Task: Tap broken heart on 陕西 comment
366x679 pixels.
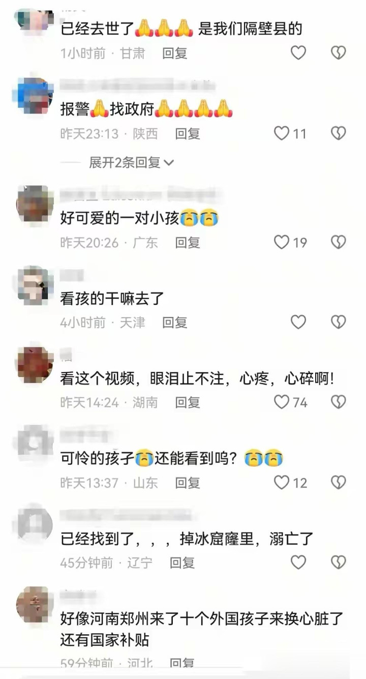Action: [x=339, y=133]
